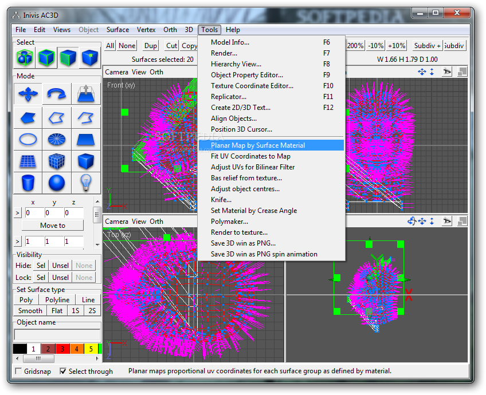
Task: Create a solid Cube object
Action: point(86,161)
